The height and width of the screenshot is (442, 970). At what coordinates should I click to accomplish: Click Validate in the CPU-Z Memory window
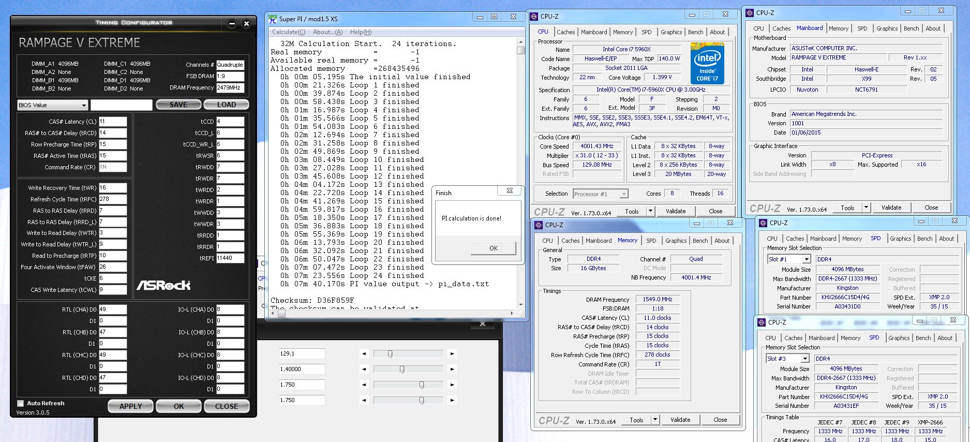680,420
